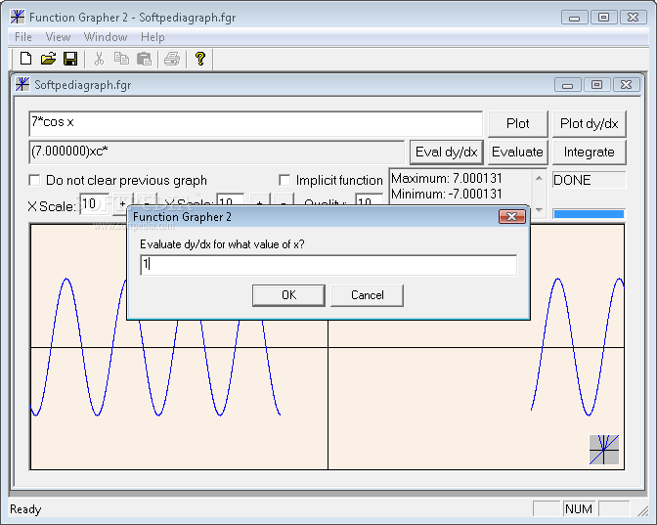Minimize the Softpediagraph.fgr child window
The height and width of the screenshot is (525, 657).
coord(567,85)
